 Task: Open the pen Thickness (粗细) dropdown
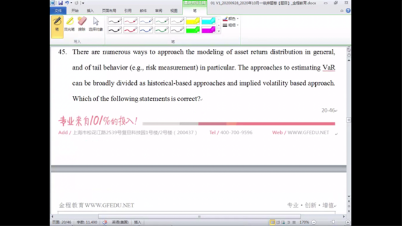[231, 25]
